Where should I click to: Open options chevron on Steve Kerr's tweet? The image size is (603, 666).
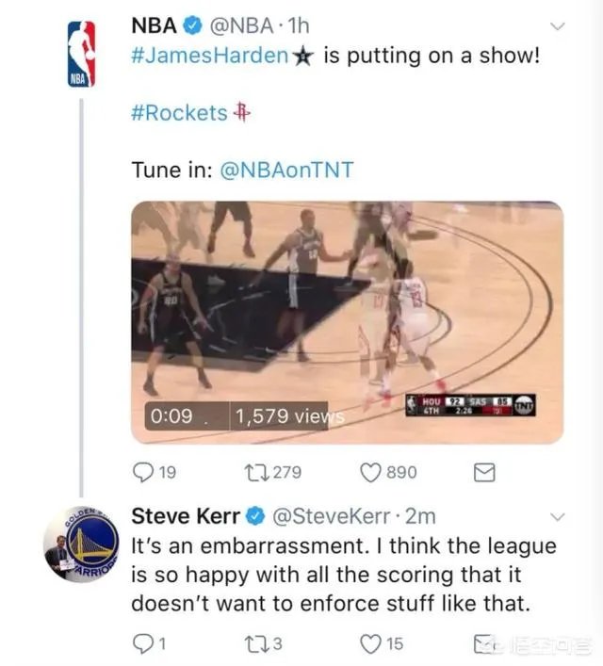click(558, 516)
